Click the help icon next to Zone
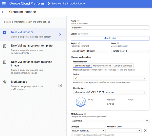 click(118, 44)
